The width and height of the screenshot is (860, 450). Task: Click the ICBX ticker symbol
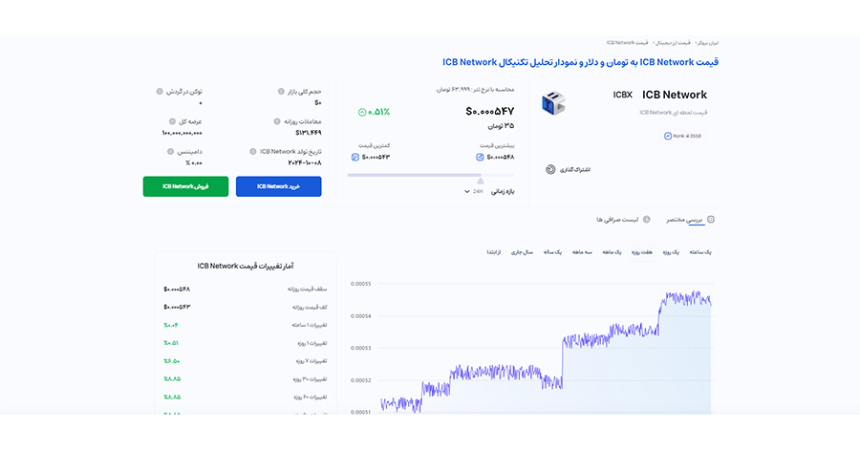click(622, 95)
